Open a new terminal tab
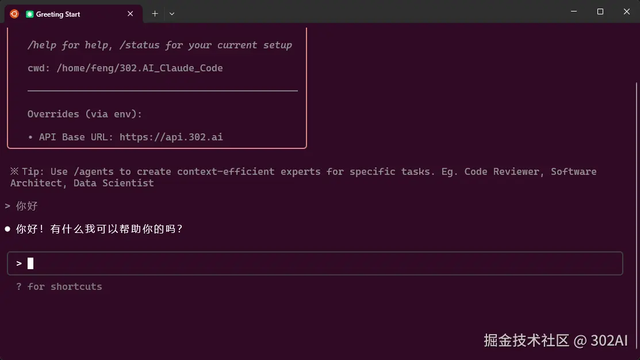The image size is (640, 360). pyautogui.click(x=155, y=14)
